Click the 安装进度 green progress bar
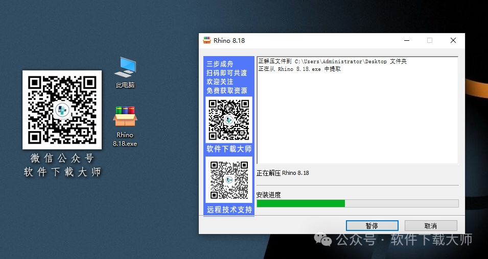 point(357,203)
